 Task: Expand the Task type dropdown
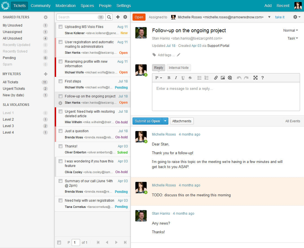click(x=292, y=38)
